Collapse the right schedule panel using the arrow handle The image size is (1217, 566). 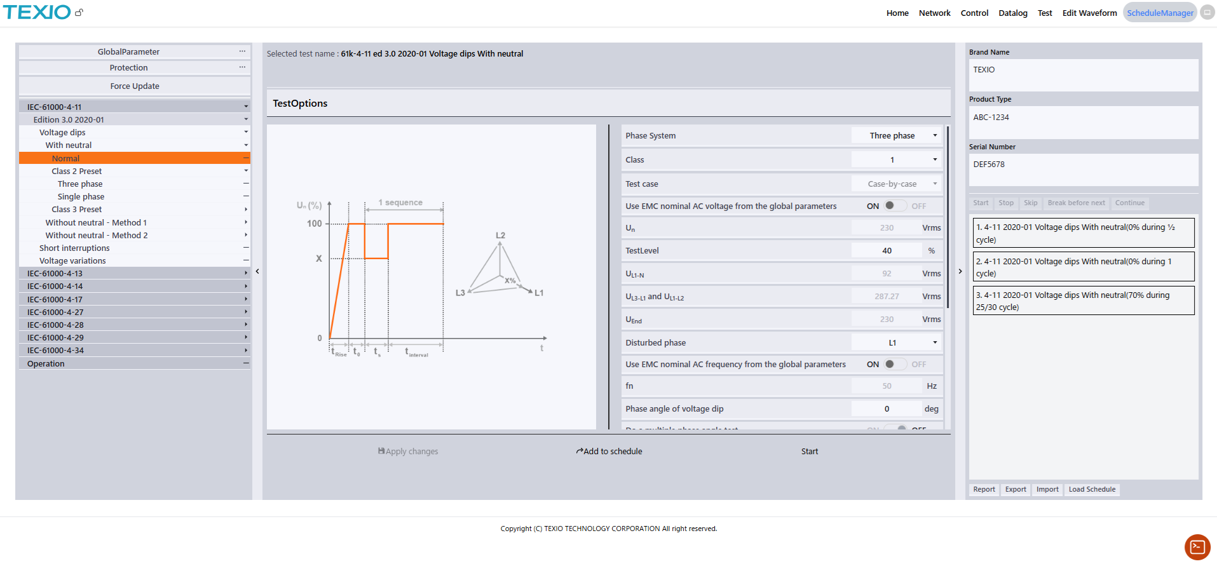coord(960,271)
